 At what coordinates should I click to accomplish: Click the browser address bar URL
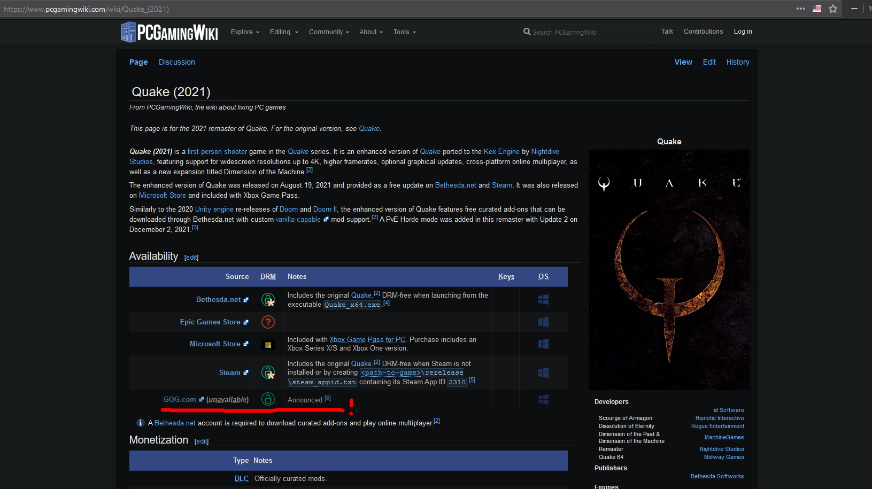87,9
